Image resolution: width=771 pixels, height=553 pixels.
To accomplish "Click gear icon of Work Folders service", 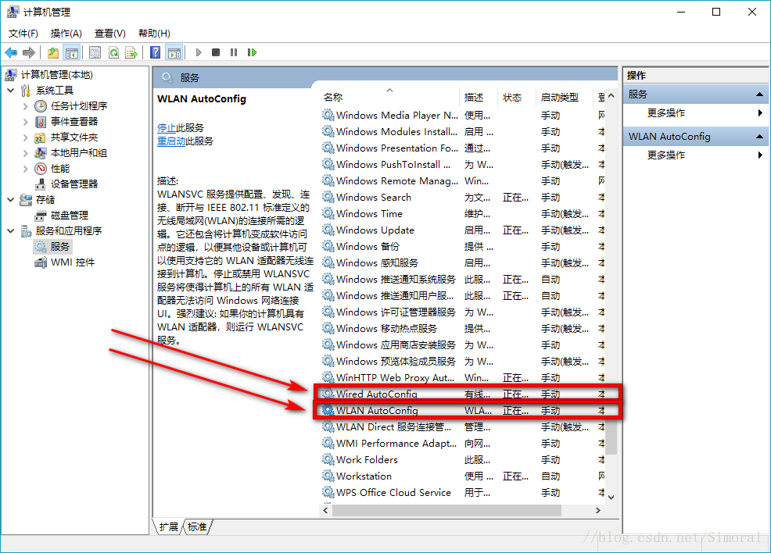I will coord(328,459).
